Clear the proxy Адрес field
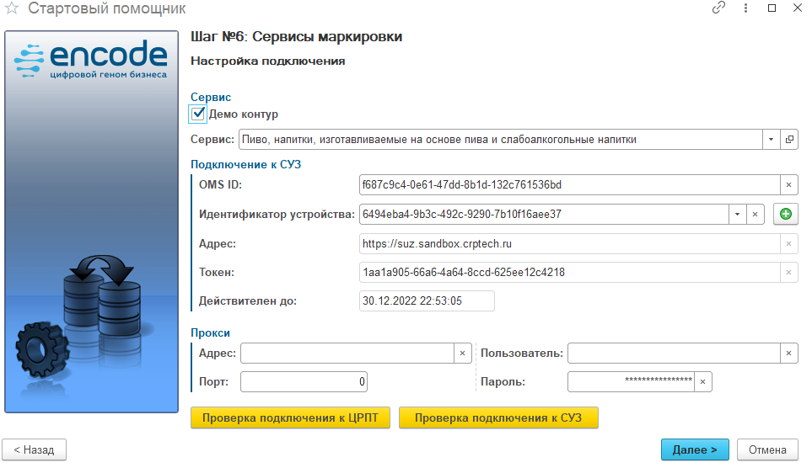Image resolution: width=812 pixels, height=468 pixels. [462, 354]
